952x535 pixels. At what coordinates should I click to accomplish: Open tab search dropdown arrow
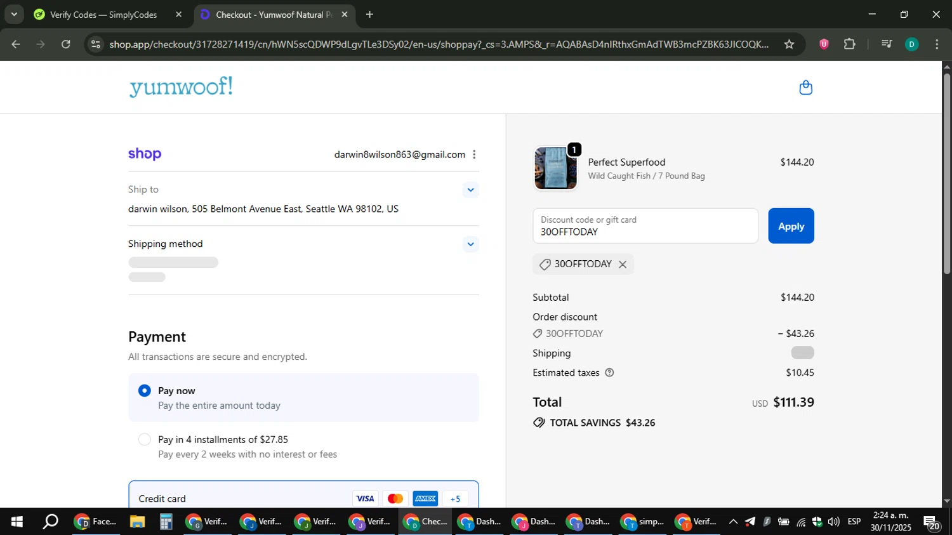click(x=14, y=14)
